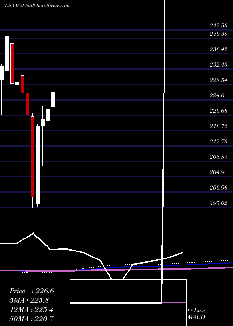Click the last white candlestick near 226
This screenshot has height=326, width=233.
coord(53,99)
